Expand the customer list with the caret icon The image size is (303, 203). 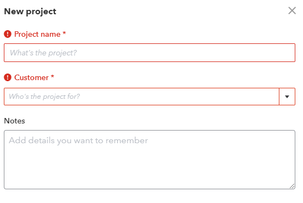click(x=287, y=97)
